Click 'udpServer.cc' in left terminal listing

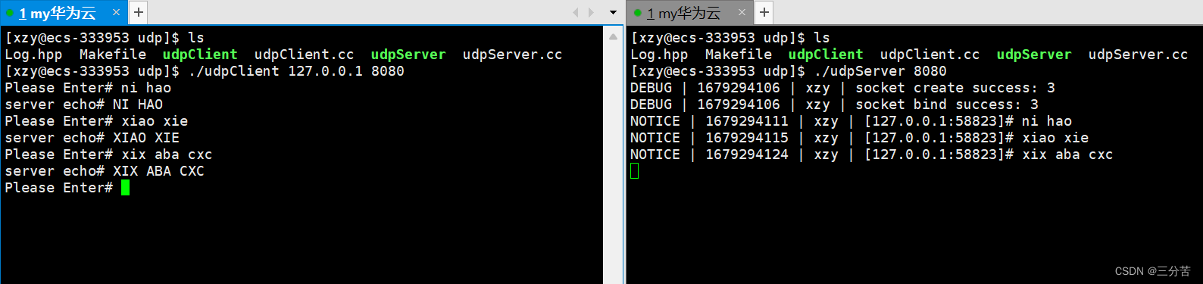pyautogui.click(x=512, y=55)
